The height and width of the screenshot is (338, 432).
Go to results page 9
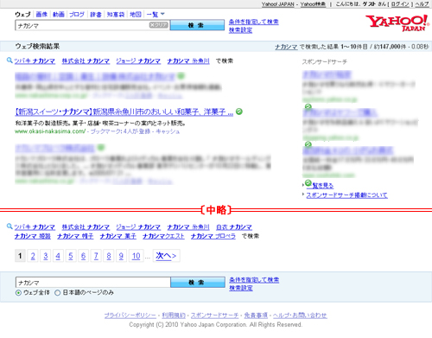[121, 256]
